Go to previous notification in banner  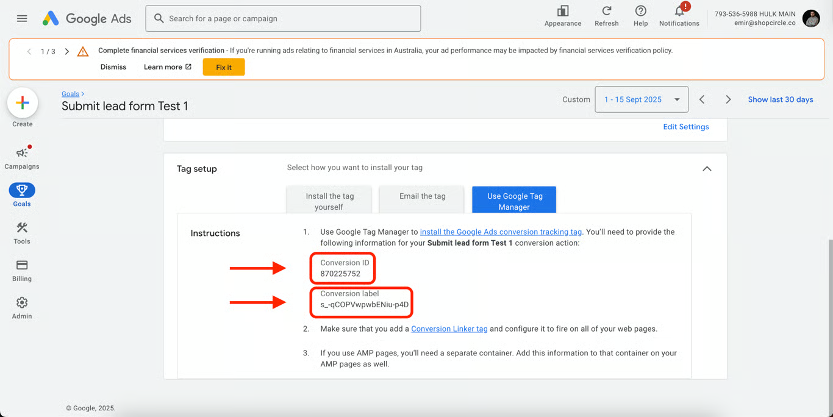[29, 52]
